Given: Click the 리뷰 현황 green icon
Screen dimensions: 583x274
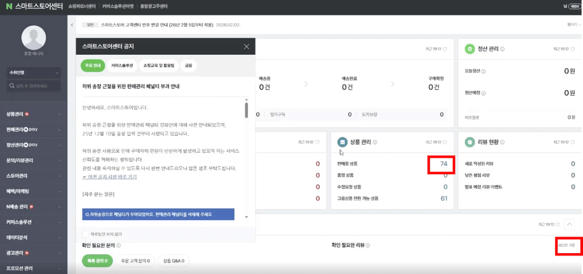Looking at the screenshot, I should point(469,142).
